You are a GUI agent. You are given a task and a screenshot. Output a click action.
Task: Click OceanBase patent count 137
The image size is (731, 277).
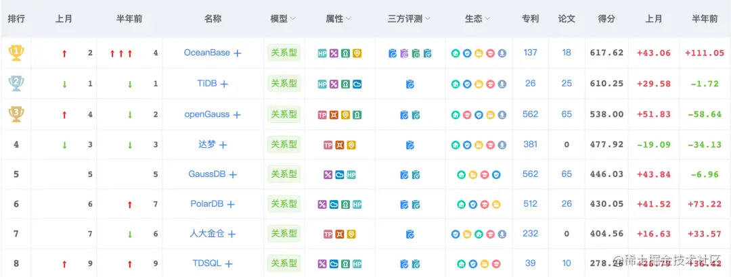click(531, 53)
